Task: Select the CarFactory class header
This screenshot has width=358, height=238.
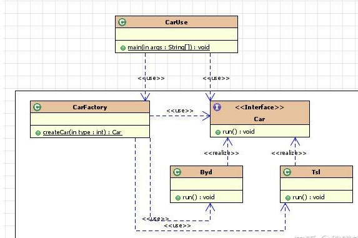Action: coord(90,107)
